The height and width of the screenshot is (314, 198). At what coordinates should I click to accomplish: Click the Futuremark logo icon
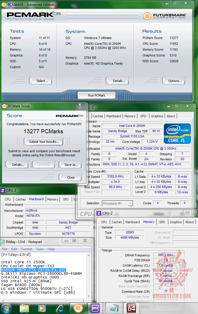click(x=147, y=16)
